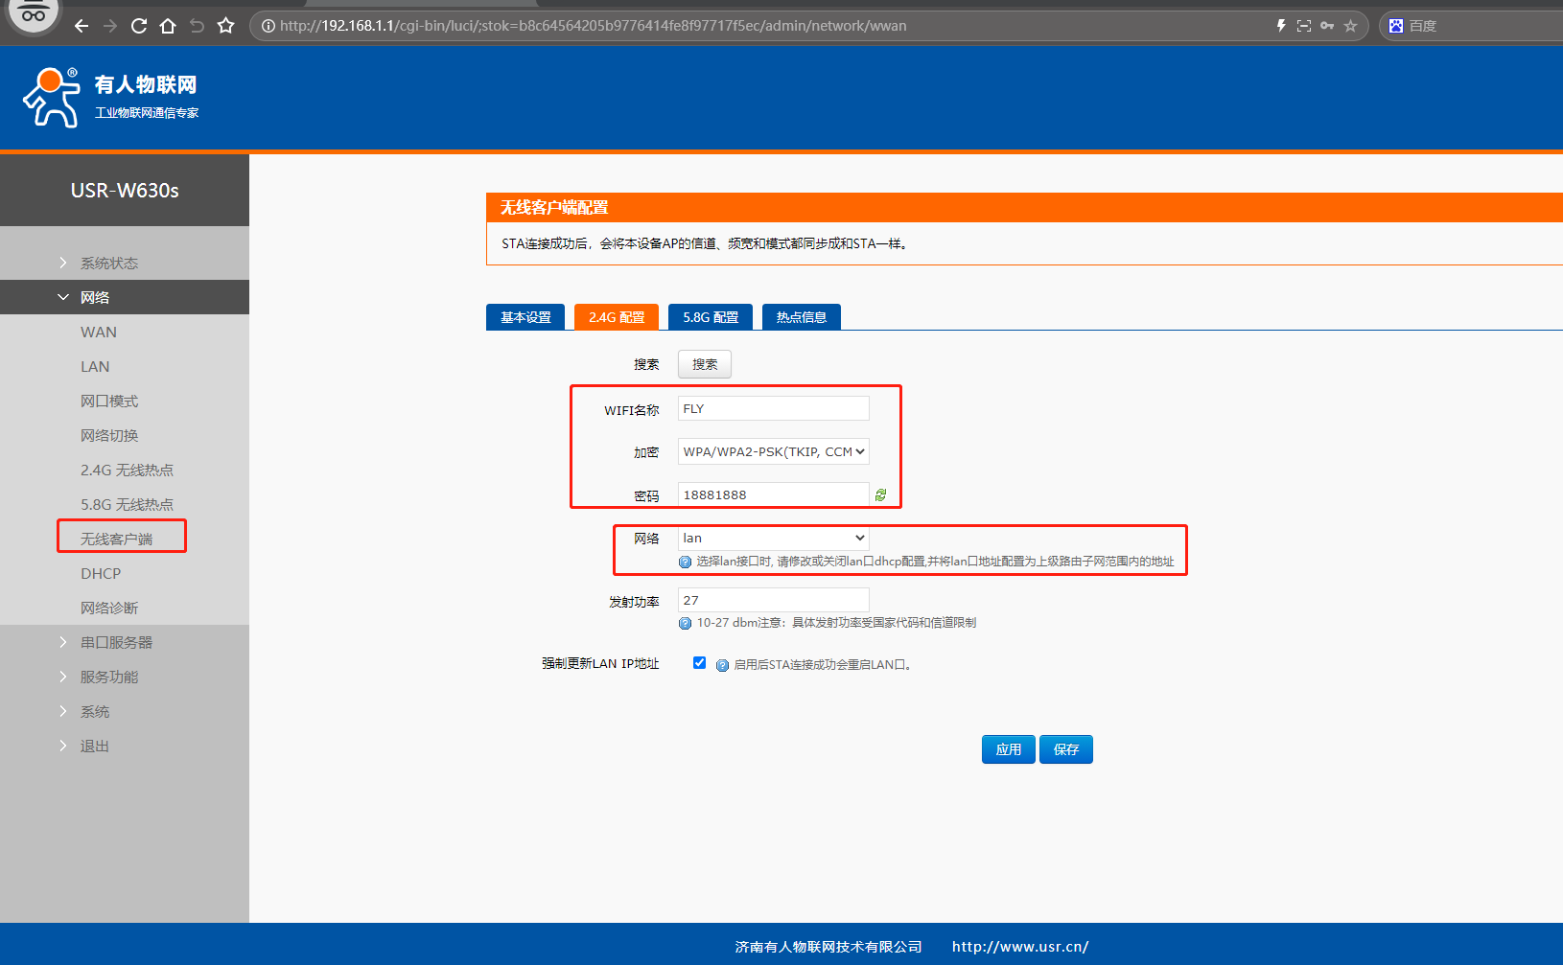Screen dimensions: 1563x965
Task: Click the green icon beside the password field
Action: 880,494
